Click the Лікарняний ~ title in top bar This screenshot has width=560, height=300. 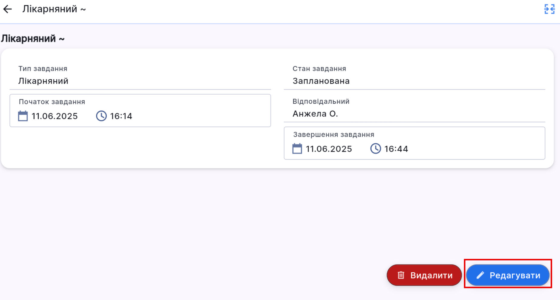click(x=54, y=9)
